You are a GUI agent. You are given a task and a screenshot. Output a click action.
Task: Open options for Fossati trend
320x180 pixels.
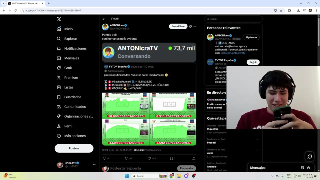[258, 140]
